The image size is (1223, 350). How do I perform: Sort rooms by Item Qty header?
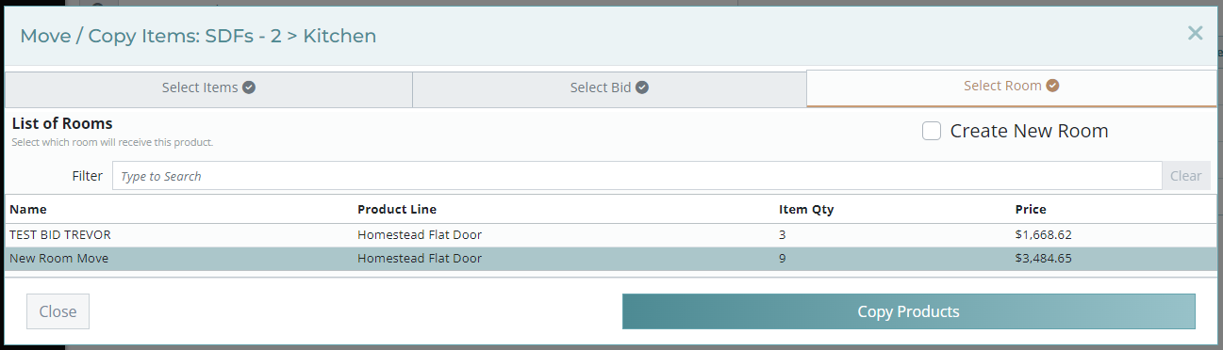click(806, 210)
